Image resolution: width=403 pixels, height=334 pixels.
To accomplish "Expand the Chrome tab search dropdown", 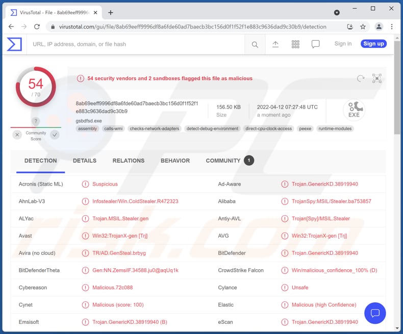I will coord(337,12).
